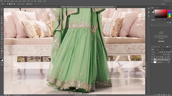Screen dimensions: 172x96
Task: Click the foreground color swatch in toolbar
Action: point(1,59)
